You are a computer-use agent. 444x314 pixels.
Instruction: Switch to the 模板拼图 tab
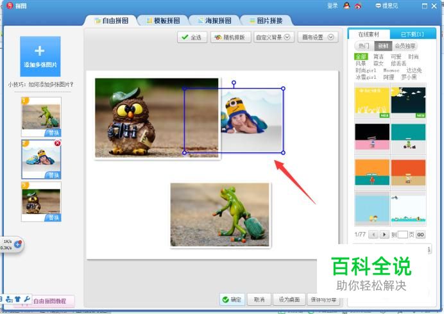[164, 21]
